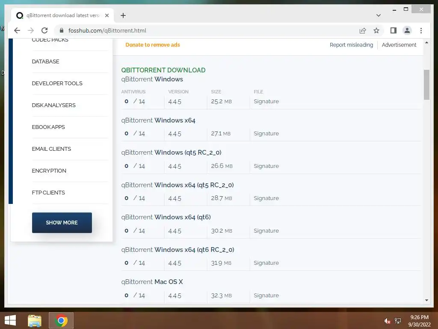The image size is (438, 329).
Task: Click antivirus 0/14 for 25.2 MB file
Action: tap(135, 101)
